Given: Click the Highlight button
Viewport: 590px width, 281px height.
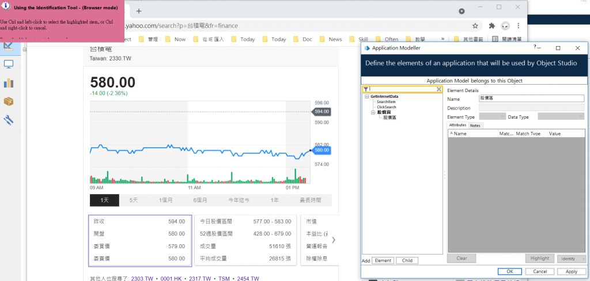Looking at the screenshot, I should 539,259.
